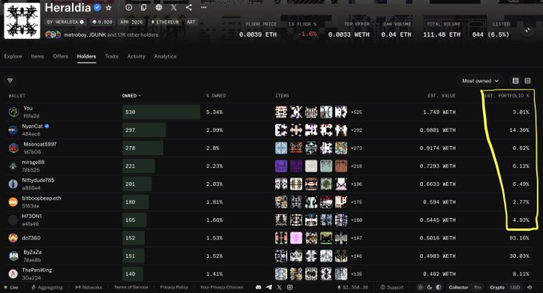
Task: Click the 0.0033 WETH top offer value
Action: pos(349,34)
